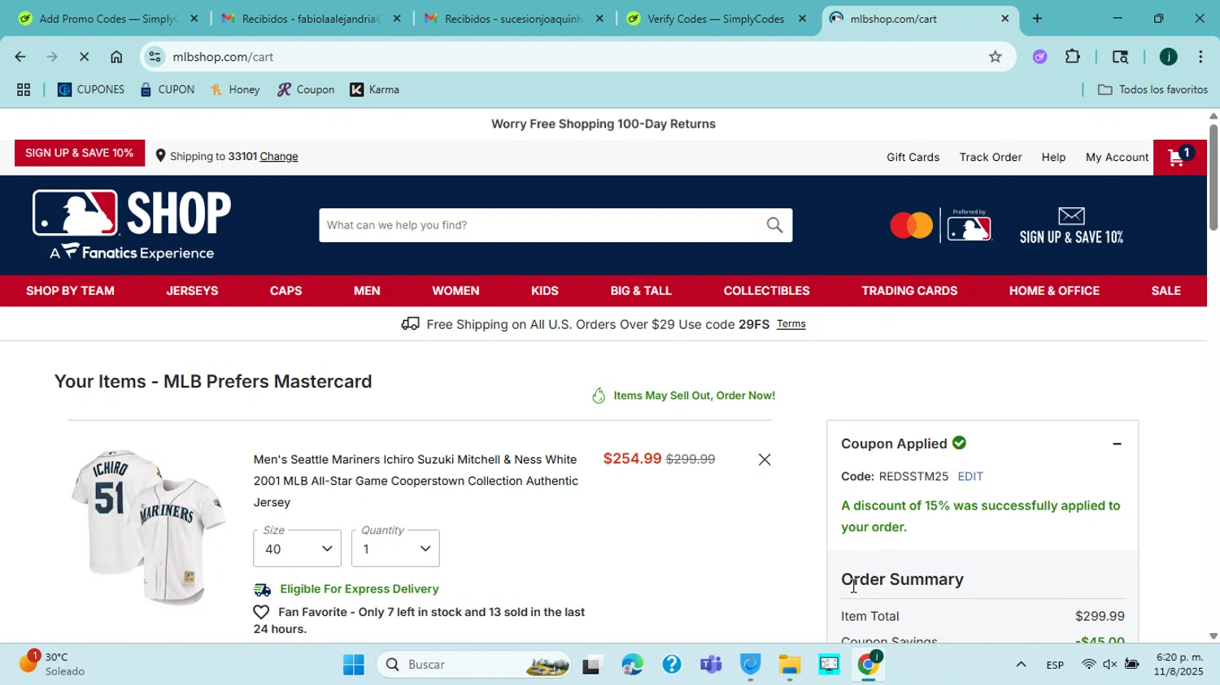Image resolution: width=1220 pixels, height=685 pixels.
Task: Edit the applied coupon code
Action: click(970, 477)
